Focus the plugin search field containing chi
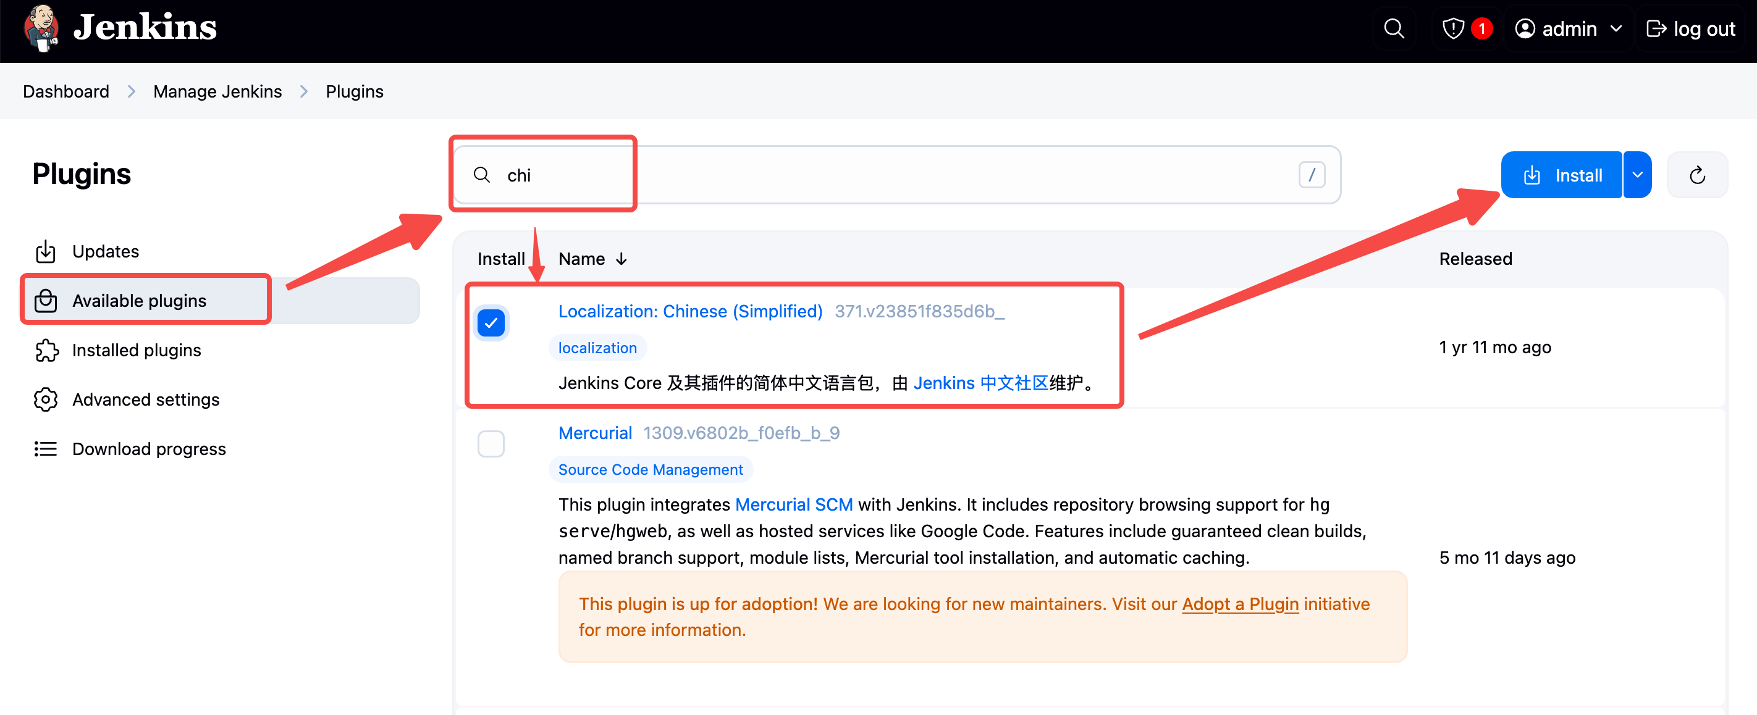The image size is (1757, 715). pos(896,175)
